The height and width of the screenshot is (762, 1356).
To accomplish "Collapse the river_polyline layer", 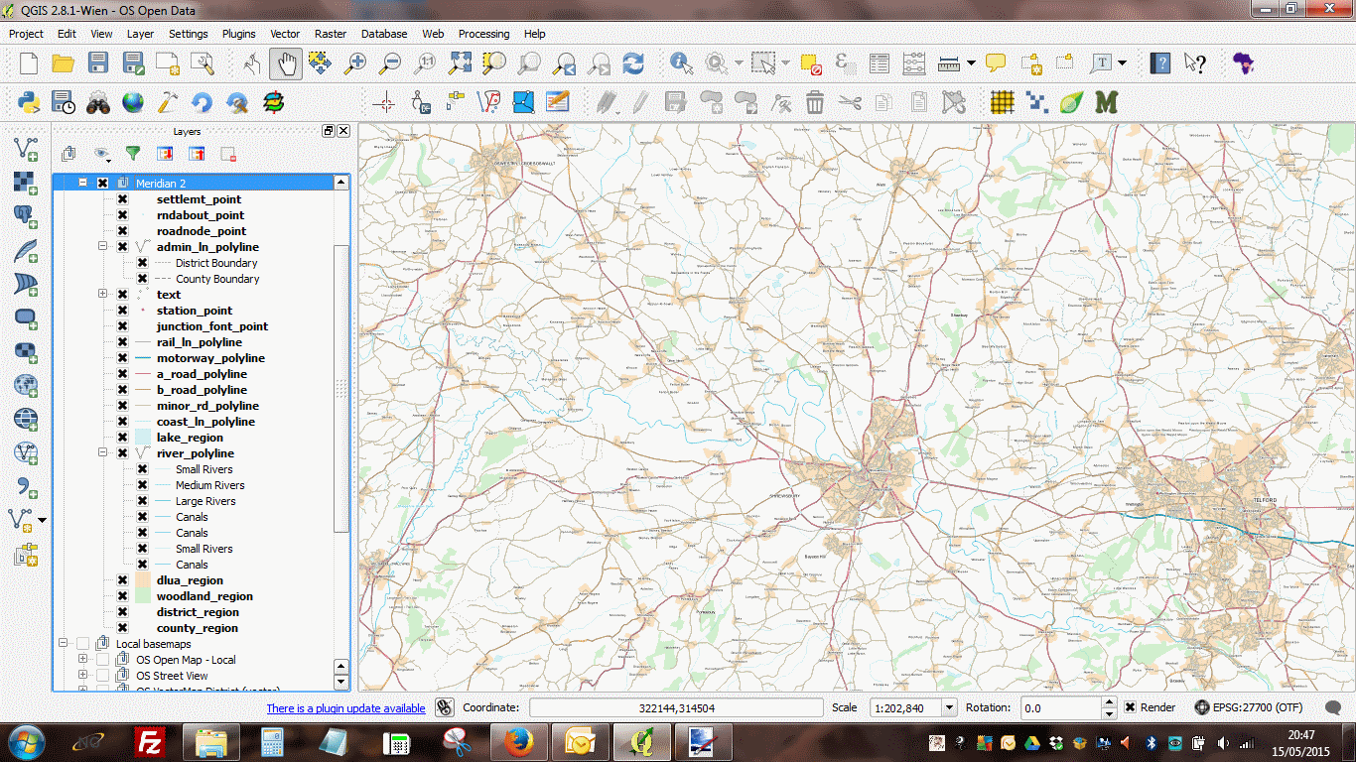I will click(x=102, y=453).
